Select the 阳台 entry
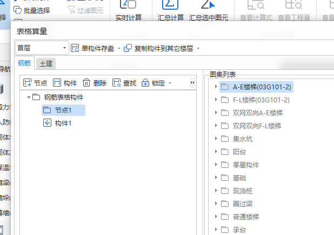 point(239,152)
